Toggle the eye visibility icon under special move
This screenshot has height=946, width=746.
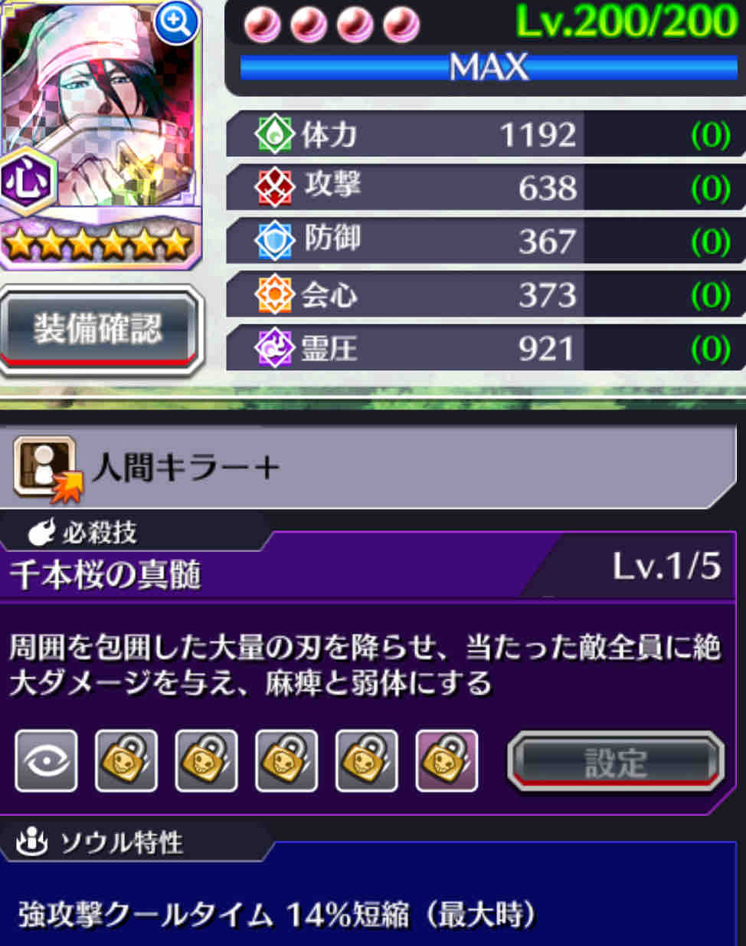tap(46, 760)
